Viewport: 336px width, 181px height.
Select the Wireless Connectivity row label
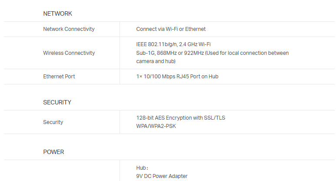(x=69, y=53)
